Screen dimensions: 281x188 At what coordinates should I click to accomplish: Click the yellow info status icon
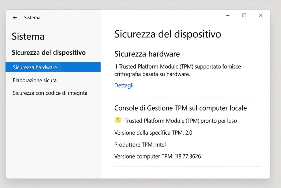coord(118,120)
